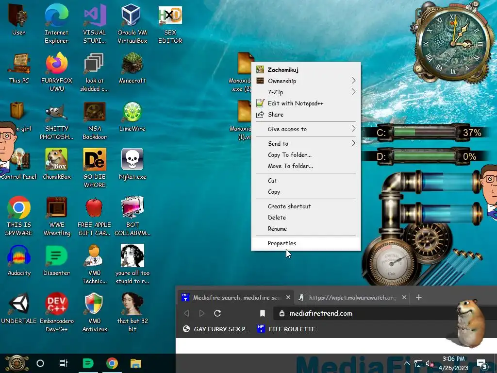Choose Move To folder...
Viewport: 497px width, 373px height.
[x=306, y=166]
